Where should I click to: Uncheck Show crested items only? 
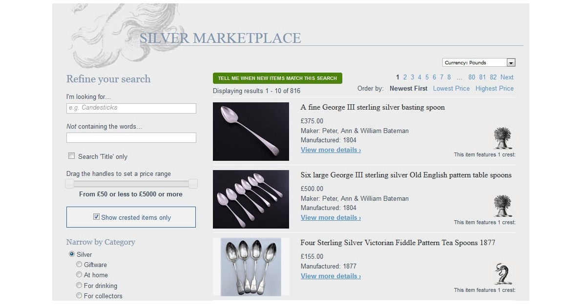pyautogui.click(x=96, y=217)
